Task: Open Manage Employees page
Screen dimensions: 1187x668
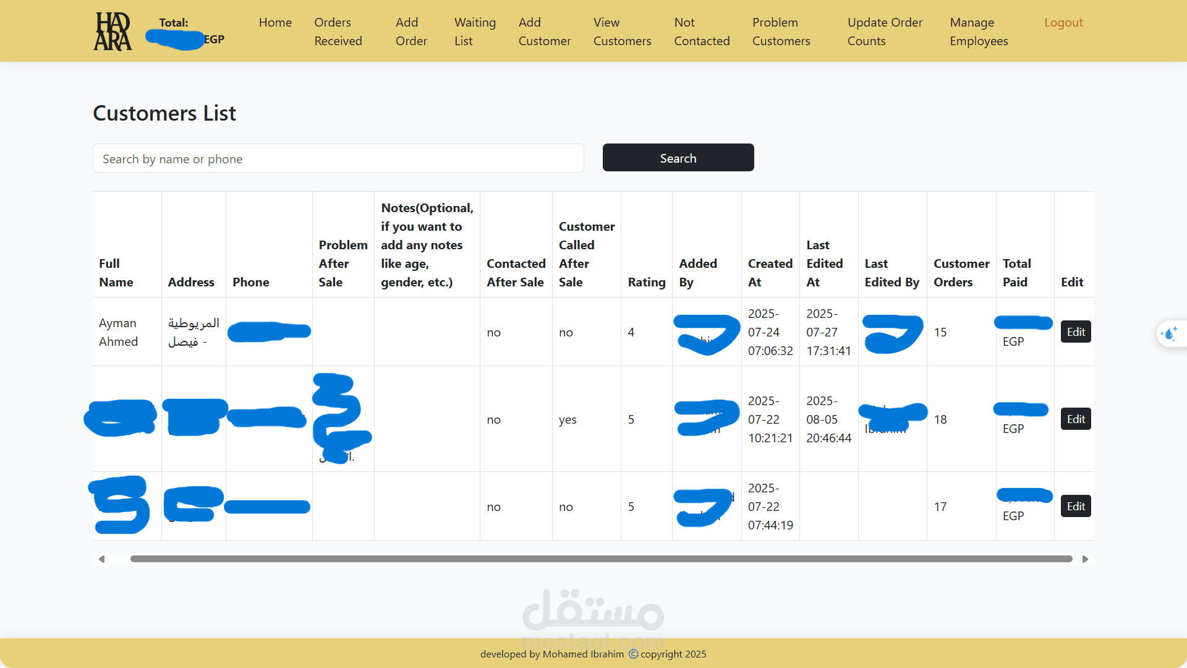Action: point(979,32)
